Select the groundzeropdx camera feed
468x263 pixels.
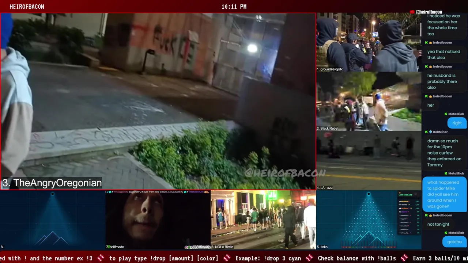pos(369,42)
